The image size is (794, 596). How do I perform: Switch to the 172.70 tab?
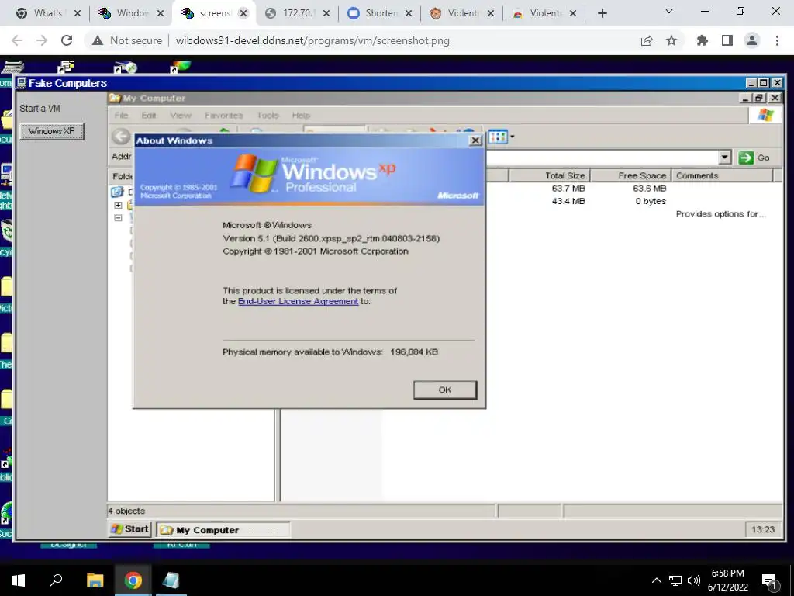tap(297, 13)
